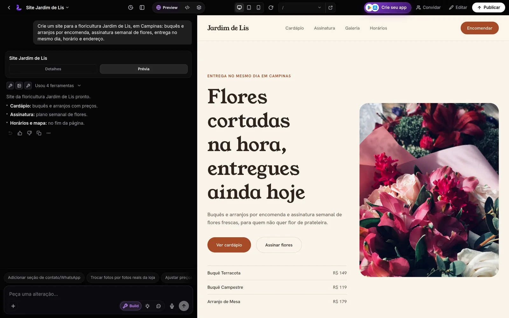Toggle the side panel layout icon
The width and height of the screenshot is (509, 318).
142,8
